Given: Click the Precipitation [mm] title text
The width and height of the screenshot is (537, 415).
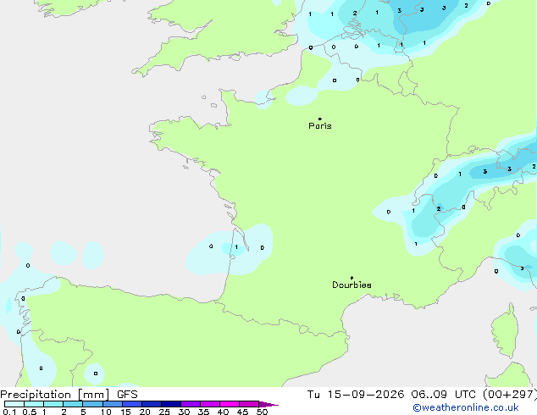Looking at the screenshot, I should [x=55, y=395].
